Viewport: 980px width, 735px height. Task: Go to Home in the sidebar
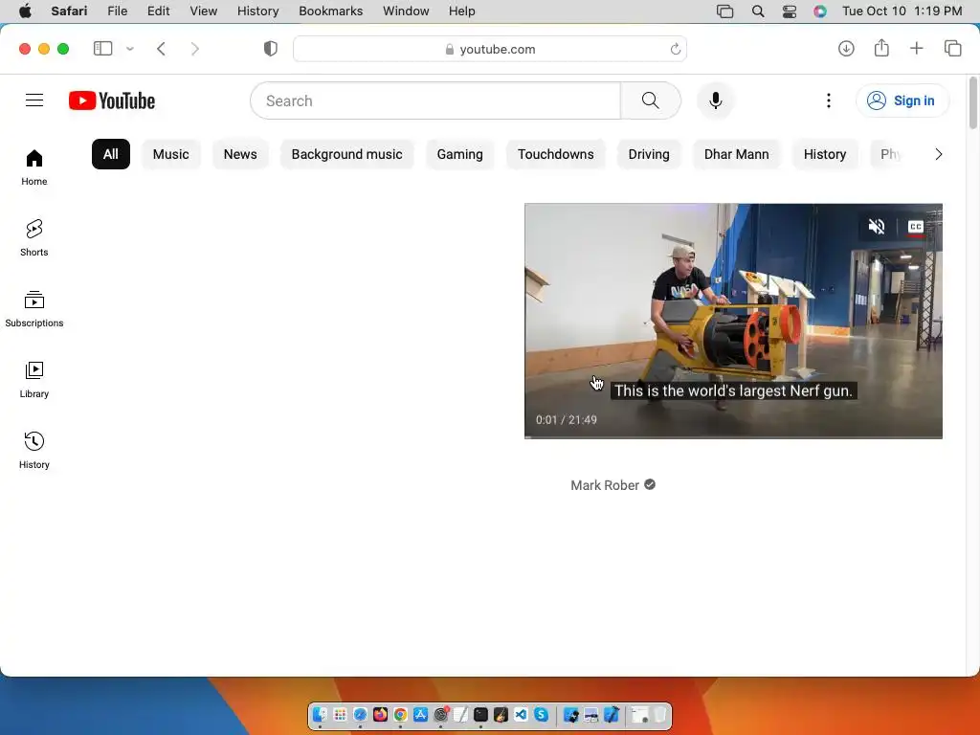pos(34,167)
